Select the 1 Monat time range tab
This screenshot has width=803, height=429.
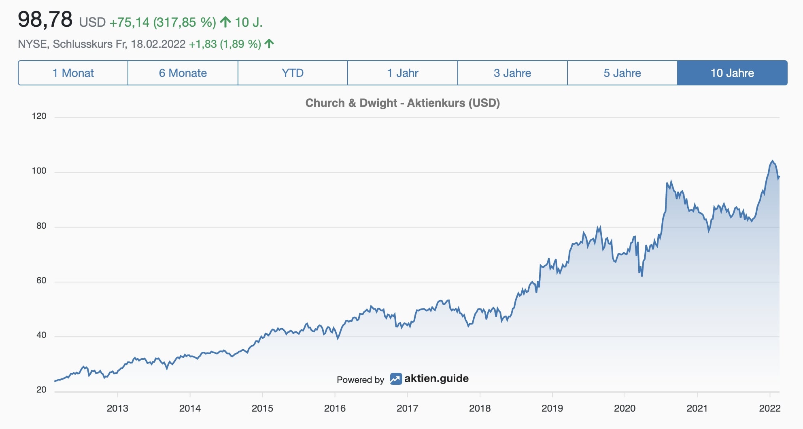73,73
